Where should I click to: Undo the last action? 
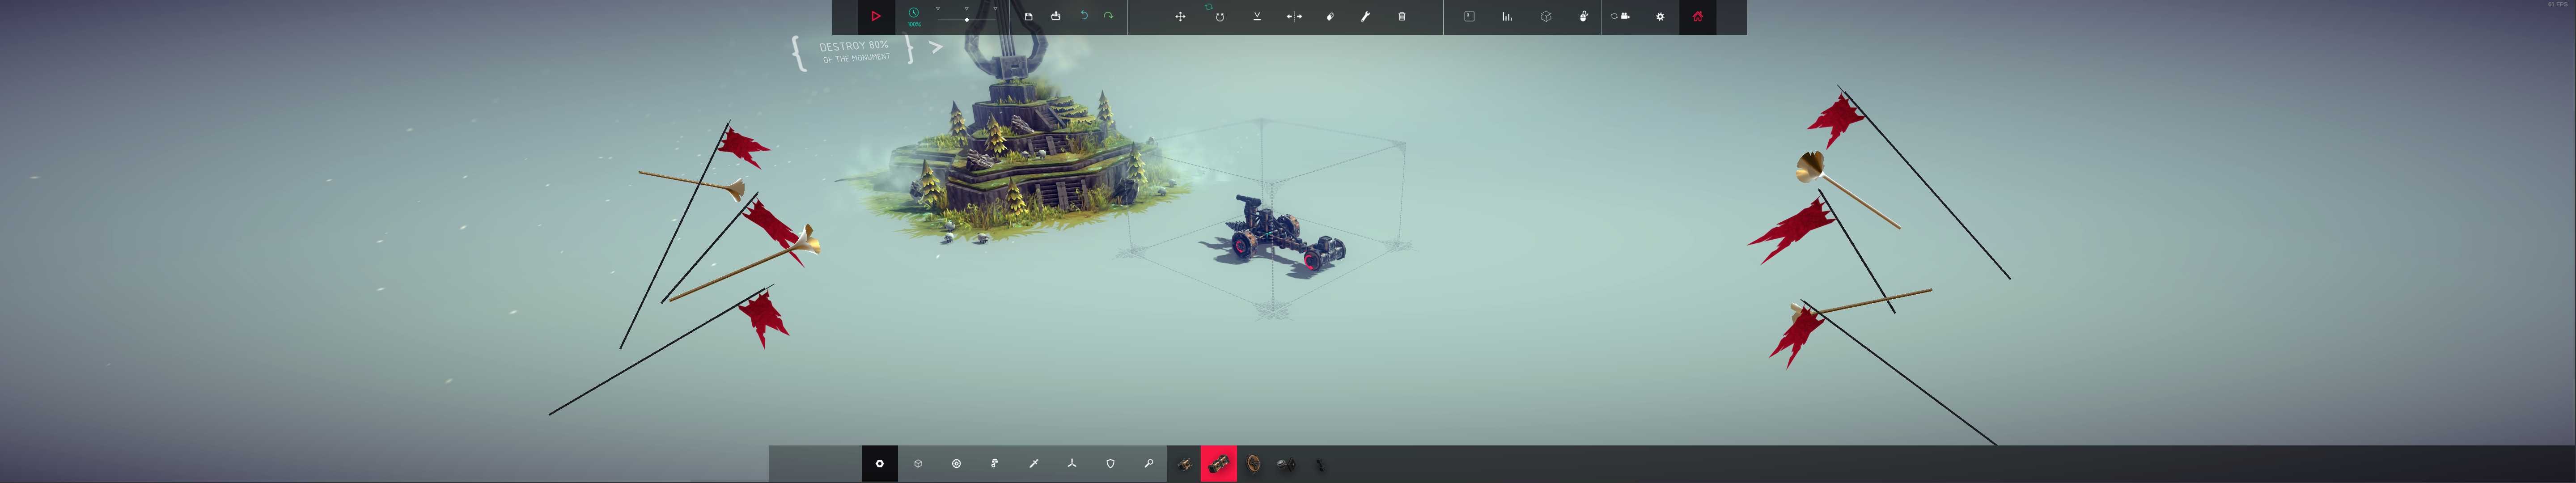(x=1083, y=16)
